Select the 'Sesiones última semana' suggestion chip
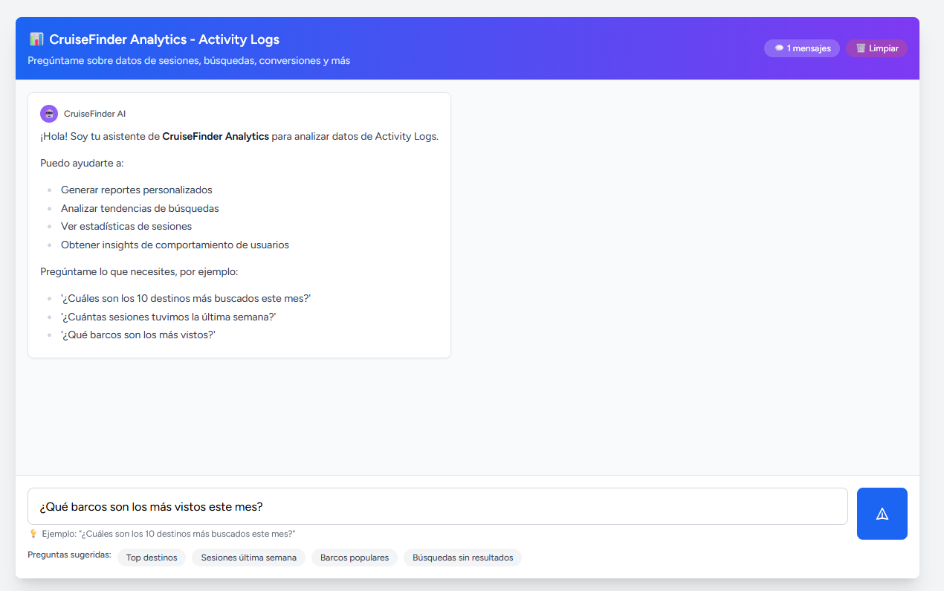Screen dimensions: 944x591 248,557
